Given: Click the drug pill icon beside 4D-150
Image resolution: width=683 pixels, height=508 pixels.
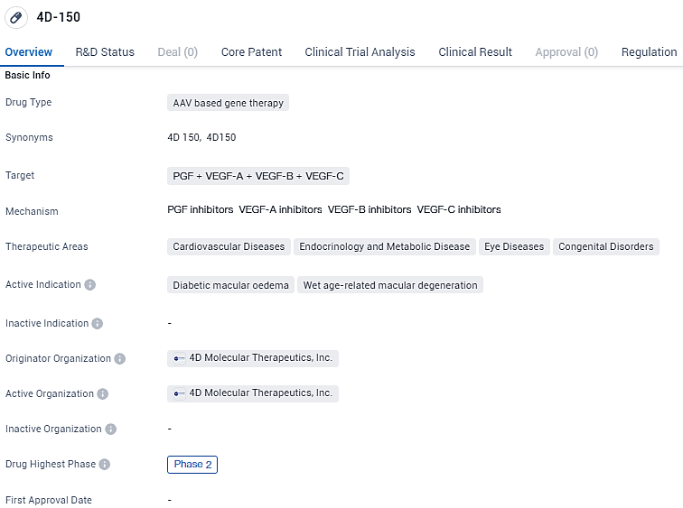Looking at the screenshot, I should click(x=15, y=17).
